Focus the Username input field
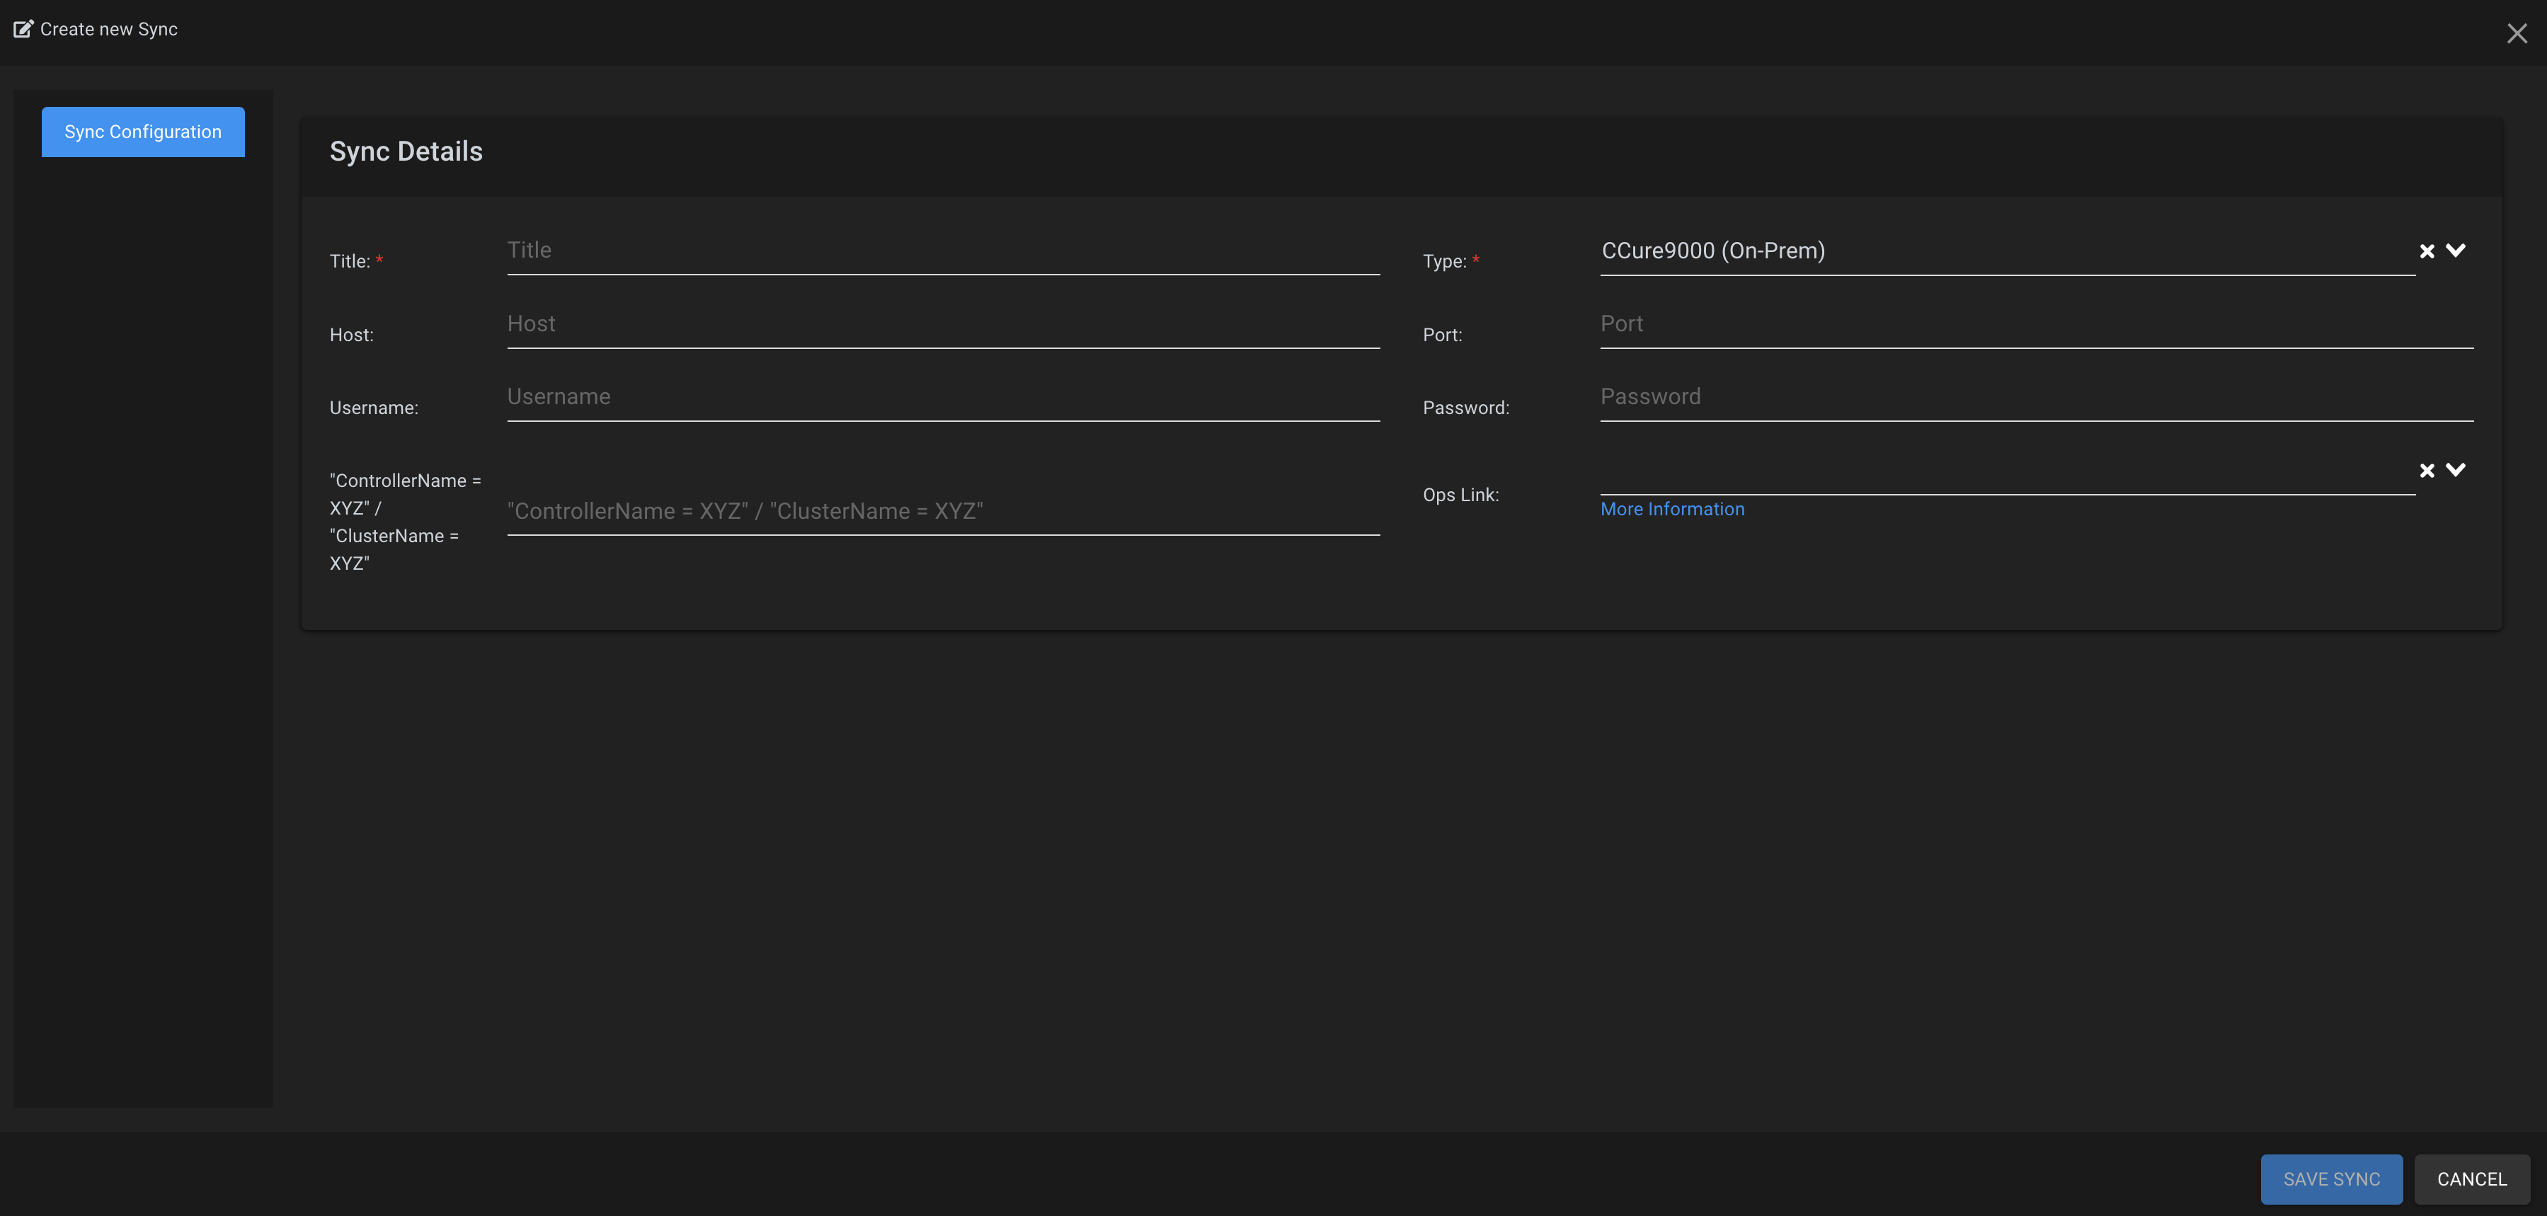 pos(943,397)
